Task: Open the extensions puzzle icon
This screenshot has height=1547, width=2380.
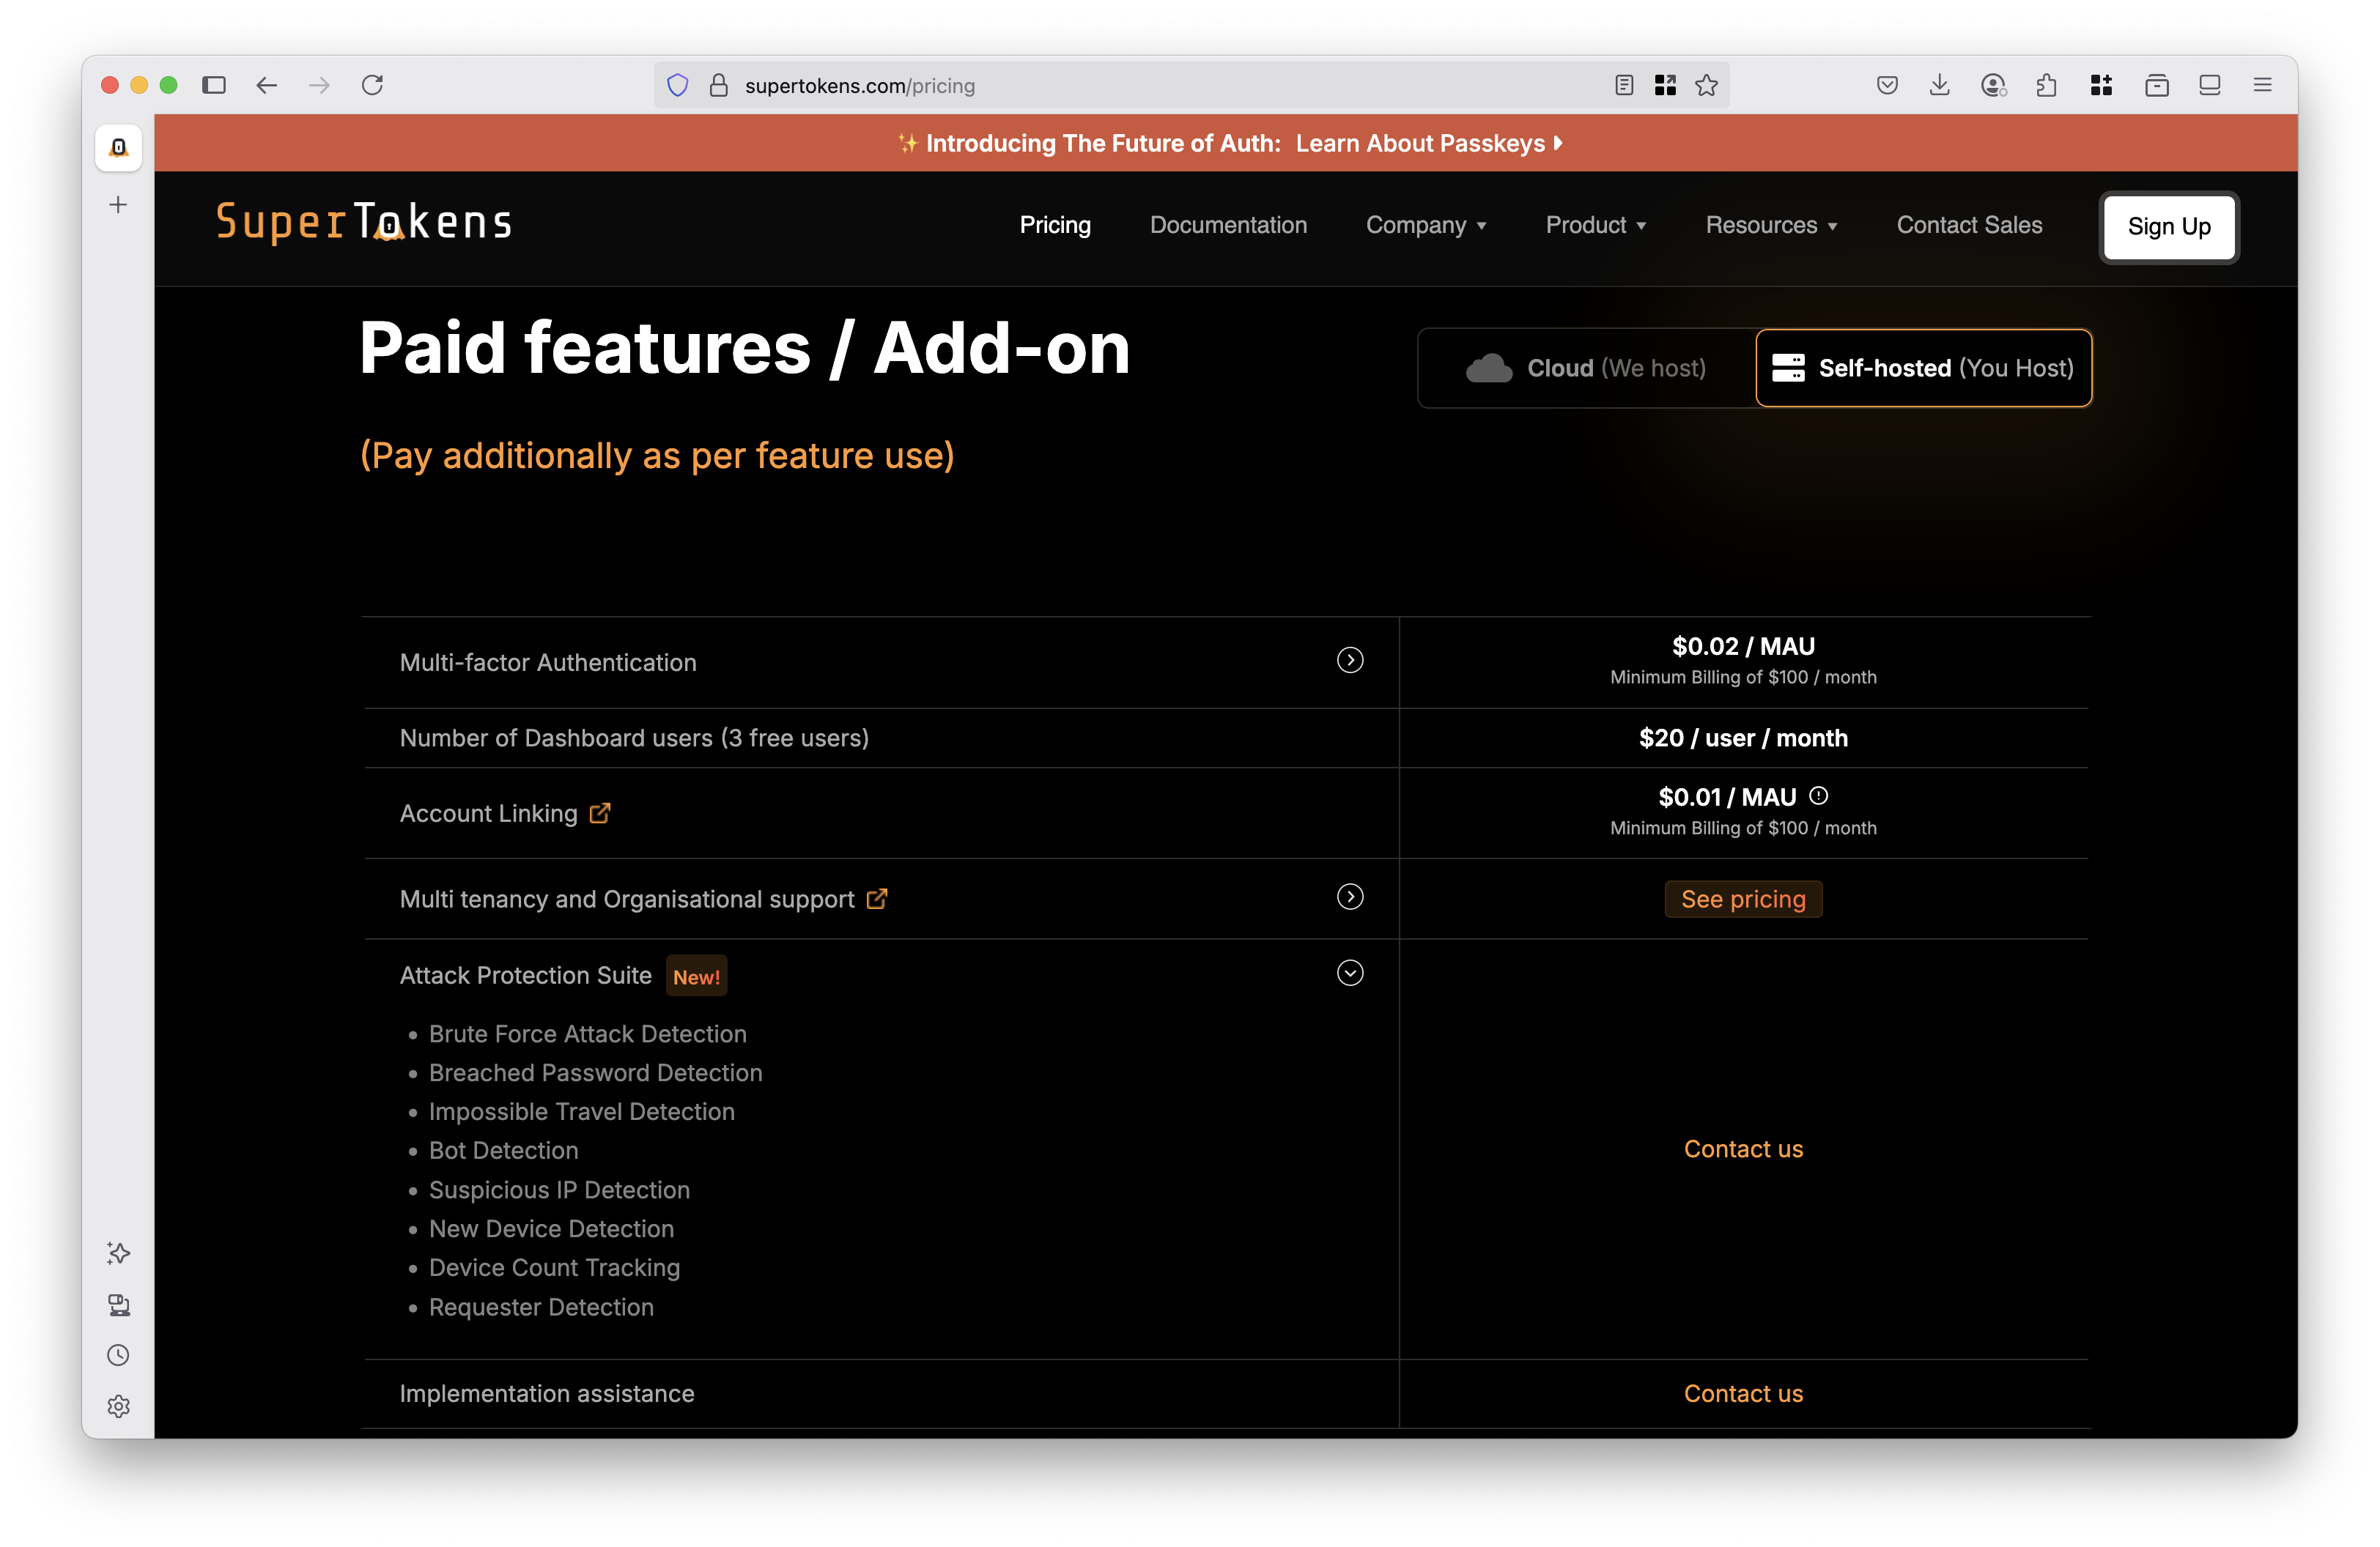Action: 2046,86
